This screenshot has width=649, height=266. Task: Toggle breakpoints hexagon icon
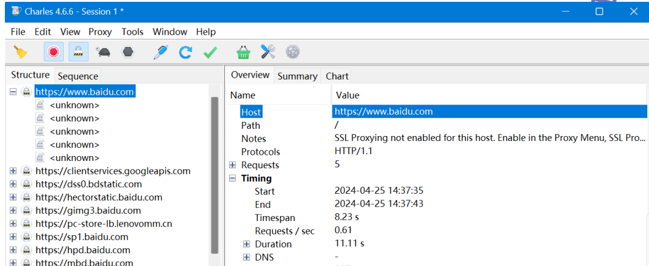click(128, 52)
